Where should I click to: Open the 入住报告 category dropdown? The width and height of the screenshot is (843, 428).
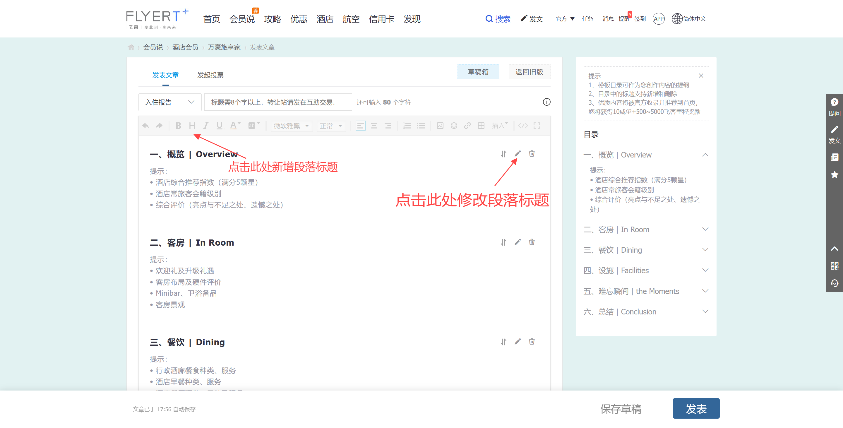[x=170, y=102]
